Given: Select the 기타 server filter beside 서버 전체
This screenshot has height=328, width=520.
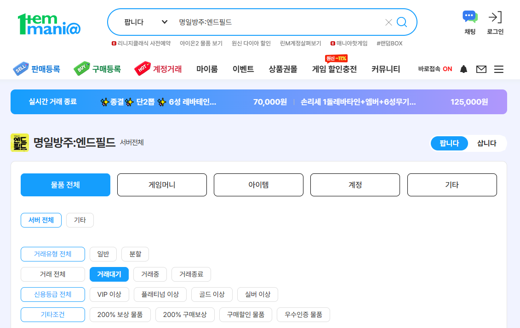Looking at the screenshot, I should [80, 220].
